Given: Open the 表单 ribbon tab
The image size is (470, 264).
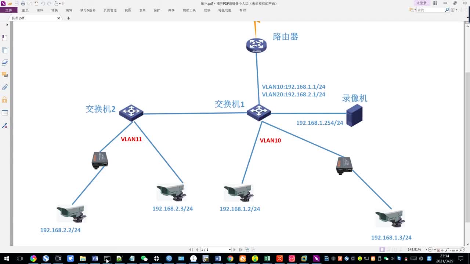Looking at the screenshot, I should click(142, 10).
